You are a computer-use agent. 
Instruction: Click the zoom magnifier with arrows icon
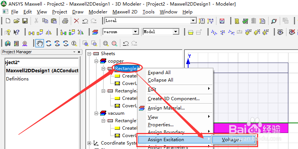pyautogui.click(x=74, y=44)
